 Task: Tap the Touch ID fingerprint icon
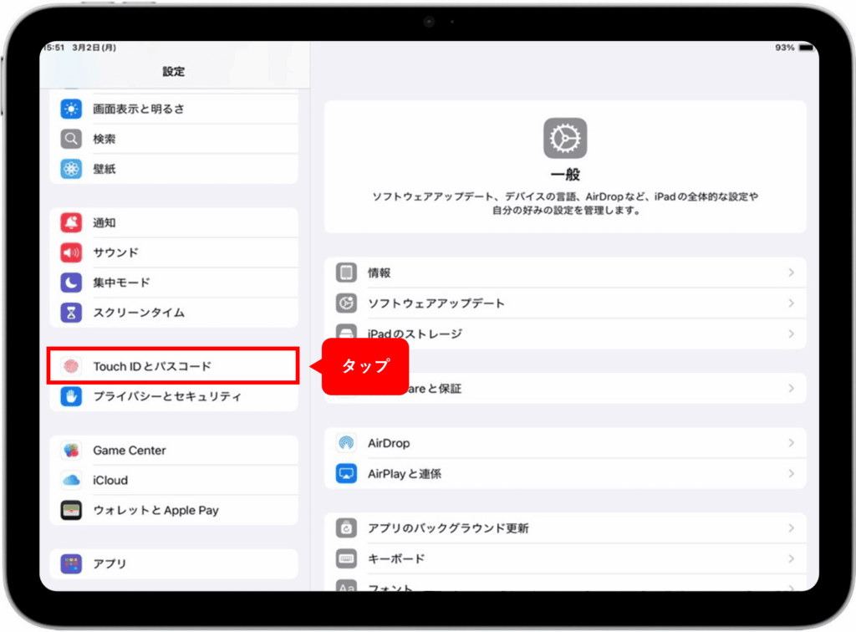click(73, 366)
